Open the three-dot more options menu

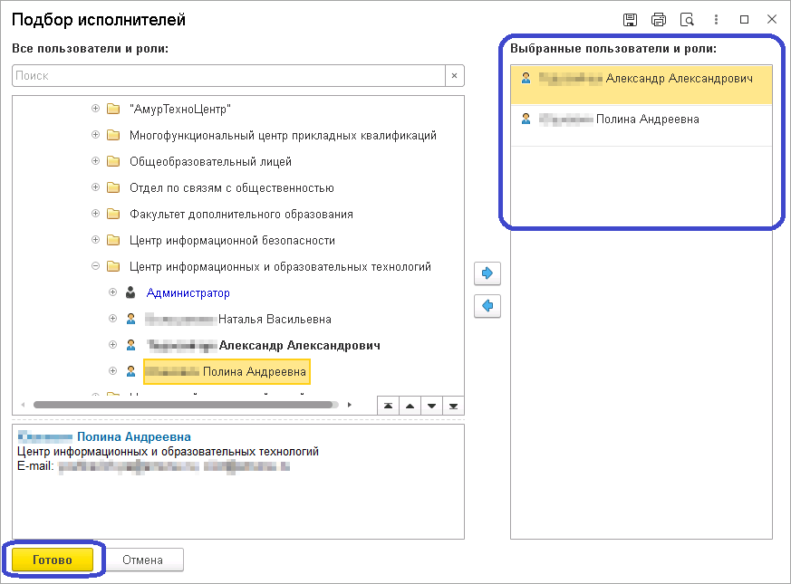(716, 20)
